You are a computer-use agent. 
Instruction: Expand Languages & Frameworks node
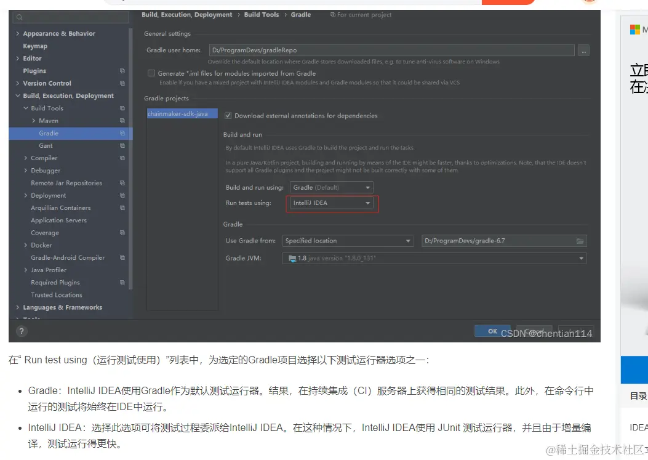point(17,307)
